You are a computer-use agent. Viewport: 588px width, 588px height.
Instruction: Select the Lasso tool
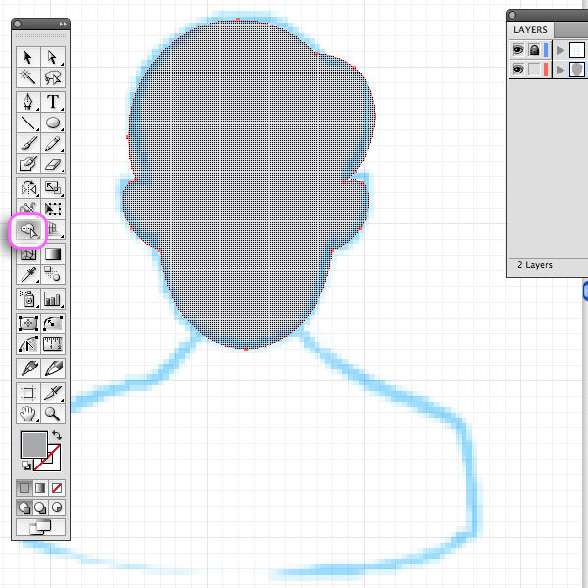(53, 77)
